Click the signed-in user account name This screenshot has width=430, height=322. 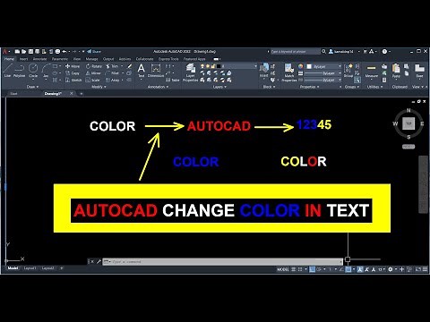344,52
